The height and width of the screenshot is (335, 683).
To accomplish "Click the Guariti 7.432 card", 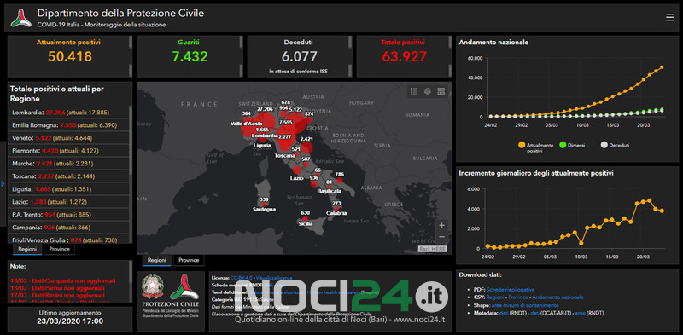I will (x=190, y=56).
